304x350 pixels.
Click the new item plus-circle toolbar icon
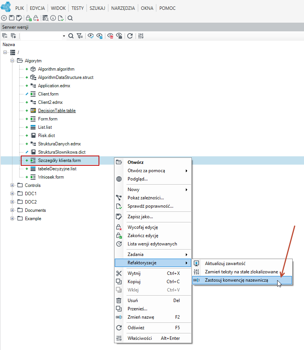tap(4, 18)
